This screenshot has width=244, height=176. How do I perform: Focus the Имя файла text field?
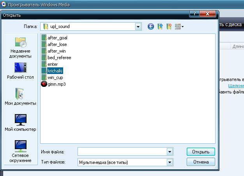(x=122, y=151)
